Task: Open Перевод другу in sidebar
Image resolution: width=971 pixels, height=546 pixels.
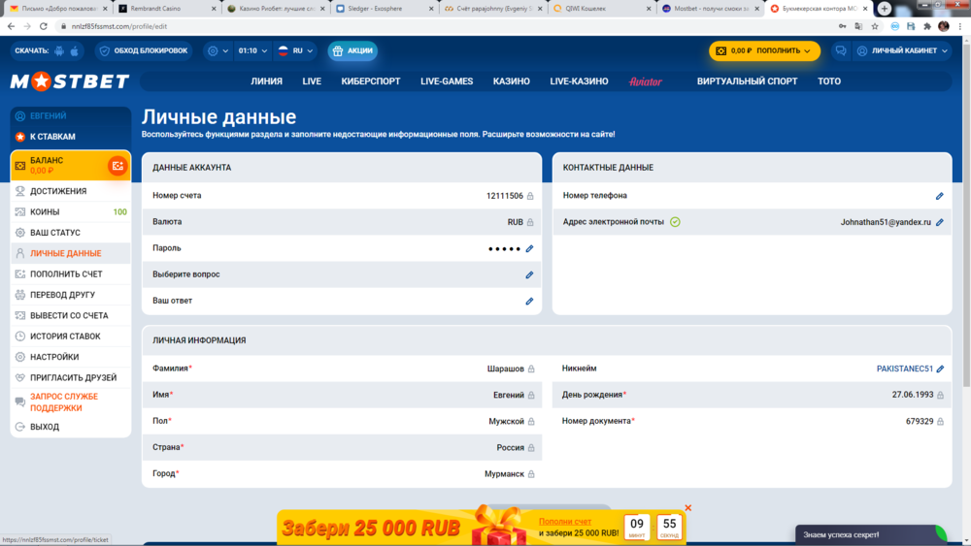Action: tap(71, 295)
